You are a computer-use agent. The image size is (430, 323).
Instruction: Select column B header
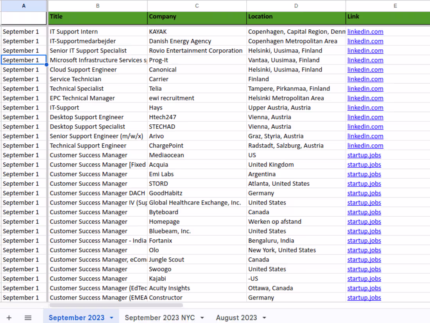click(98, 6)
